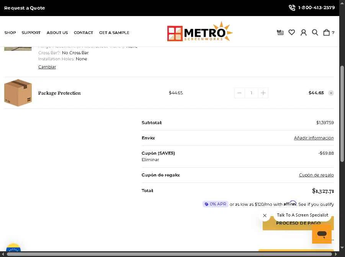Select GET A SAMPLE menu item
Screen dimensions: 345x257
[x=114, y=32]
